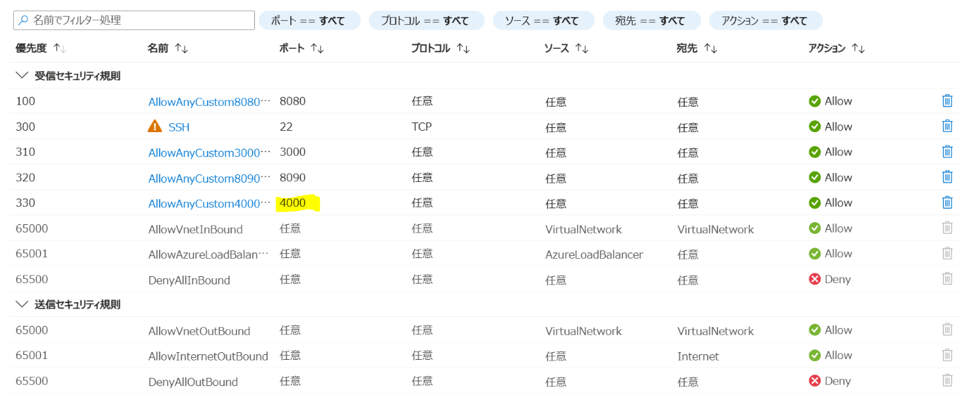The height and width of the screenshot is (402, 970).
Task: Open the AllowAnyCustom8080 rule link
Action: 209,102
